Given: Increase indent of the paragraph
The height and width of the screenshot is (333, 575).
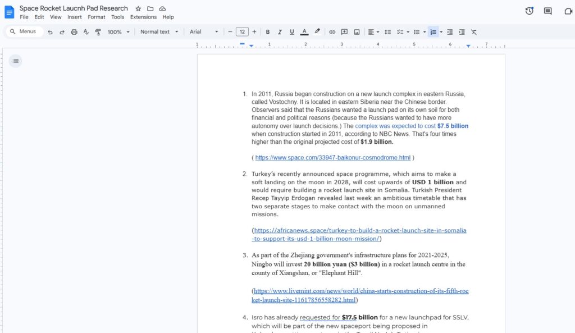Looking at the screenshot, I should 462,32.
